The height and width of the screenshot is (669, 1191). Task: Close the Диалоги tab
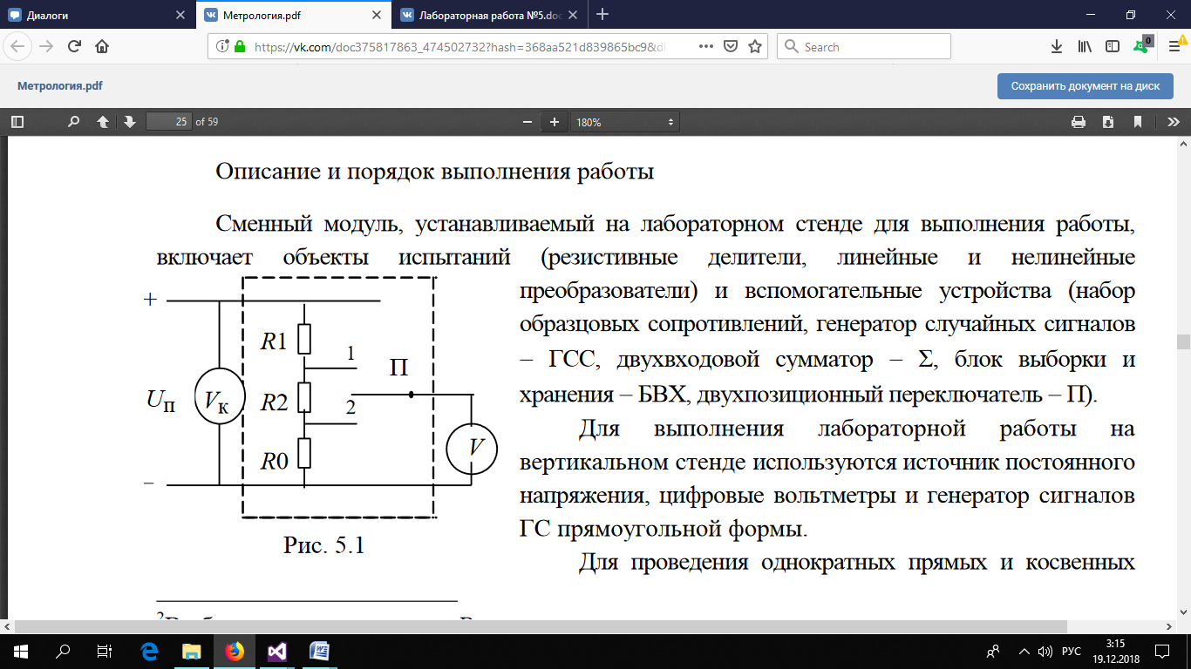180,15
